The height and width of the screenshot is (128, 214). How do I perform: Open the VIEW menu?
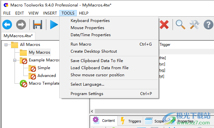click(33, 13)
